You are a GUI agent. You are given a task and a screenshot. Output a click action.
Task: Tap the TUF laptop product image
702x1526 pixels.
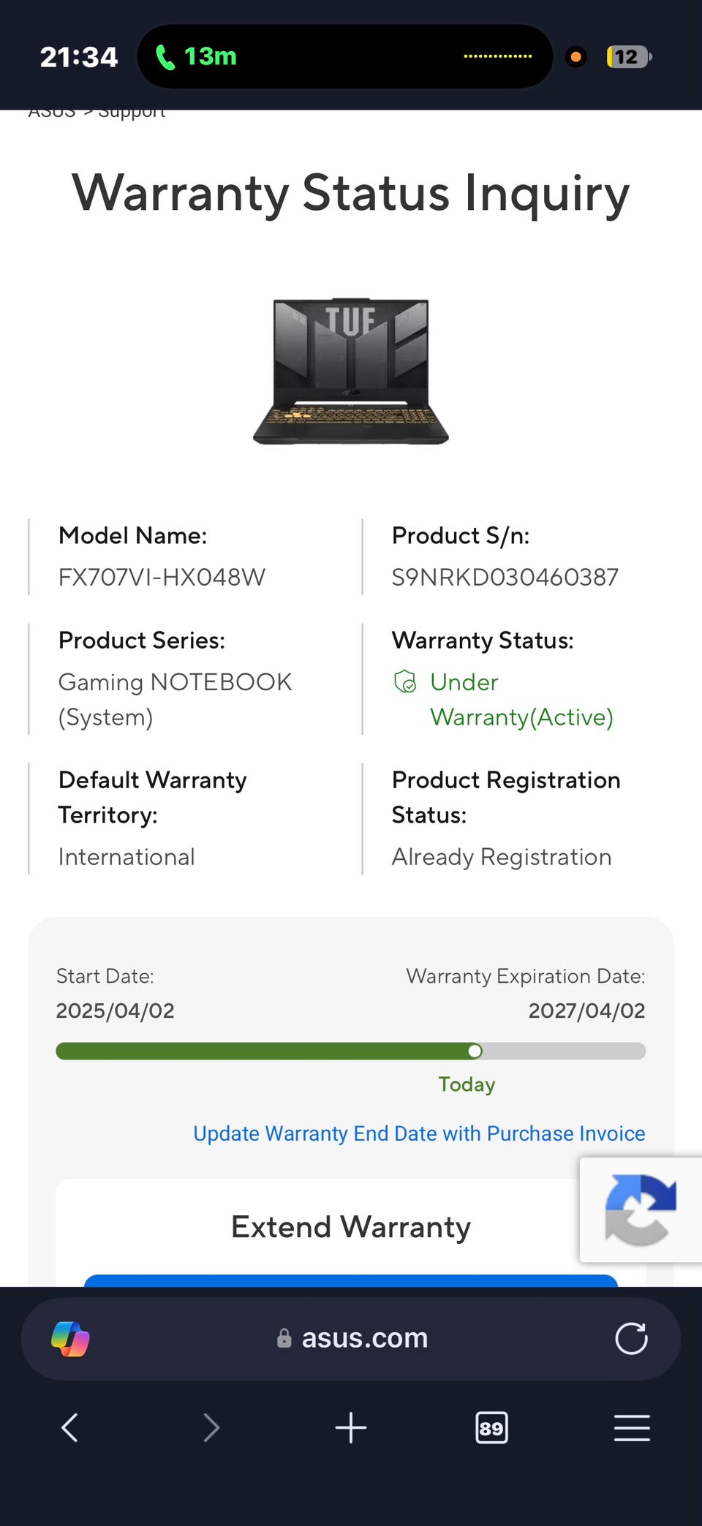point(351,371)
